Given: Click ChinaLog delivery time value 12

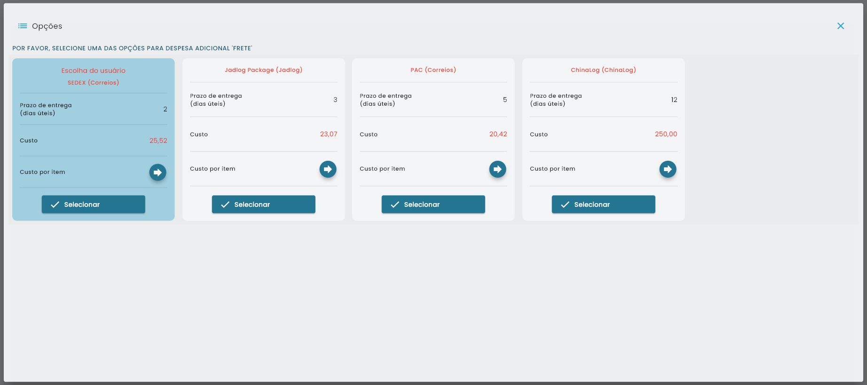Looking at the screenshot, I should pyautogui.click(x=674, y=100).
